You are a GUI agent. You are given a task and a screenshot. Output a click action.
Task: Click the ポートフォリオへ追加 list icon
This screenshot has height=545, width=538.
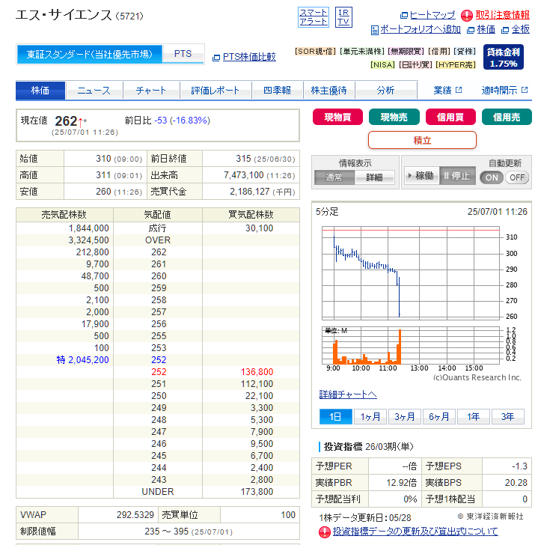(x=374, y=30)
